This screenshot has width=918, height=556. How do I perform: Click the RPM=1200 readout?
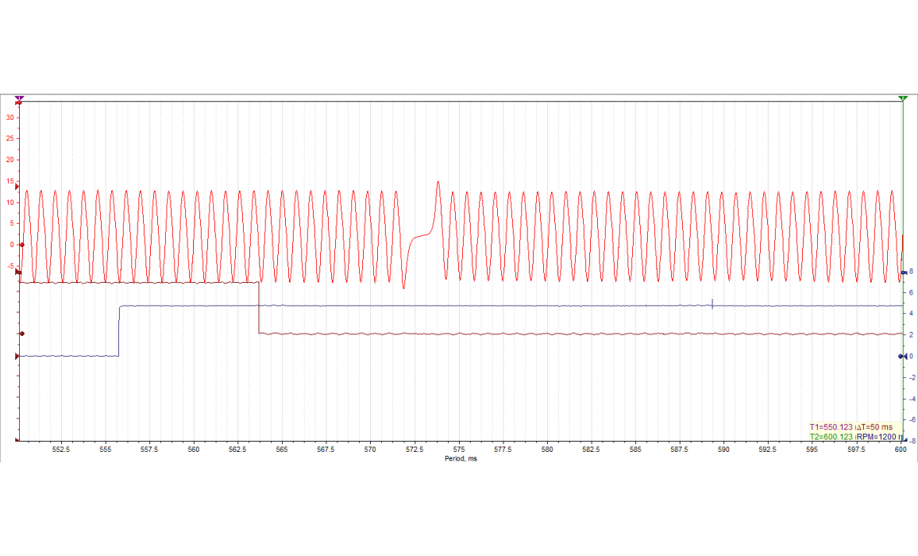(878, 437)
